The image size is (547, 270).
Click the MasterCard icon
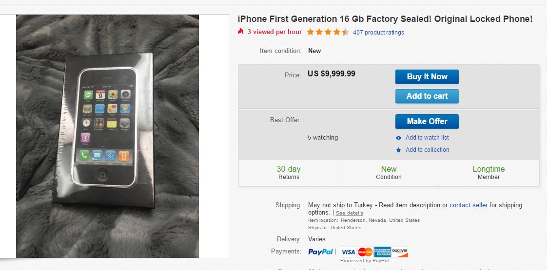pos(365,252)
